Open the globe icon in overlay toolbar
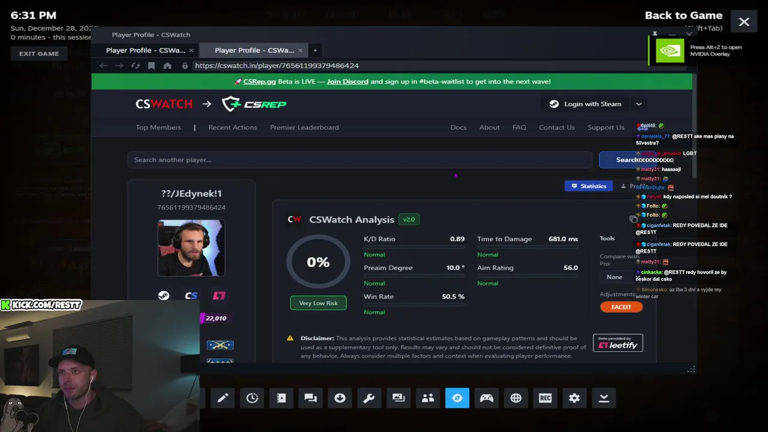 pyautogui.click(x=516, y=398)
